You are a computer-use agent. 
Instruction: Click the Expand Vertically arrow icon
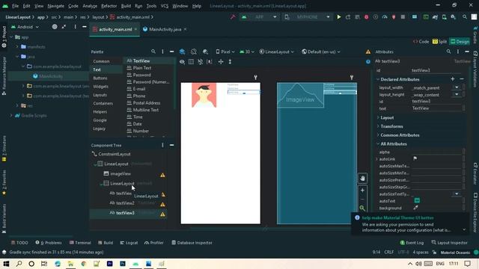pyautogui.click(x=230, y=61)
